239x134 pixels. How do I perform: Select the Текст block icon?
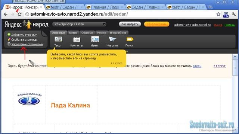coord(58,39)
